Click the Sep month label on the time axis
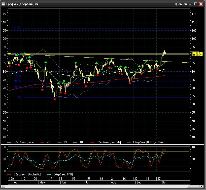Viewport: 206px width, 190px height. [x=139, y=182]
